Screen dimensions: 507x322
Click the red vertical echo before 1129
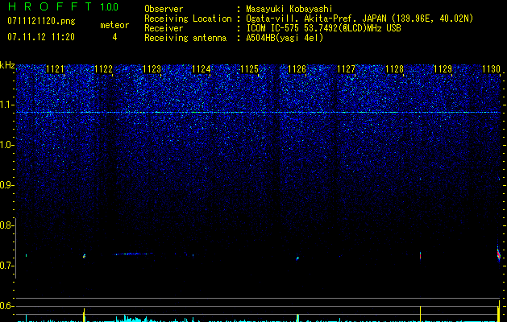click(x=420, y=255)
